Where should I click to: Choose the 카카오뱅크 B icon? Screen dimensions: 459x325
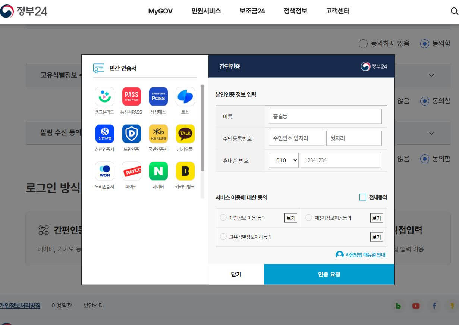pos(185,171)
